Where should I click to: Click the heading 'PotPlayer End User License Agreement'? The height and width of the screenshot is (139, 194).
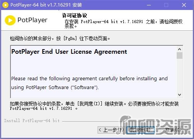[69, 52]
